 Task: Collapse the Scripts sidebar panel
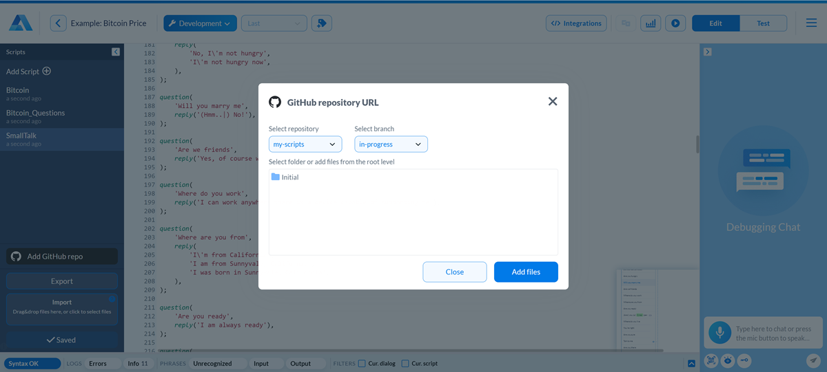click(116, 52)
